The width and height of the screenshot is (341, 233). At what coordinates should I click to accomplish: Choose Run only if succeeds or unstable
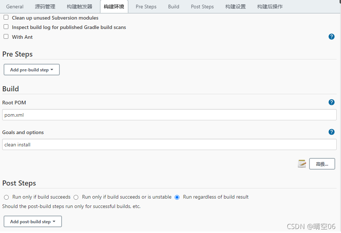coord(76,197)
